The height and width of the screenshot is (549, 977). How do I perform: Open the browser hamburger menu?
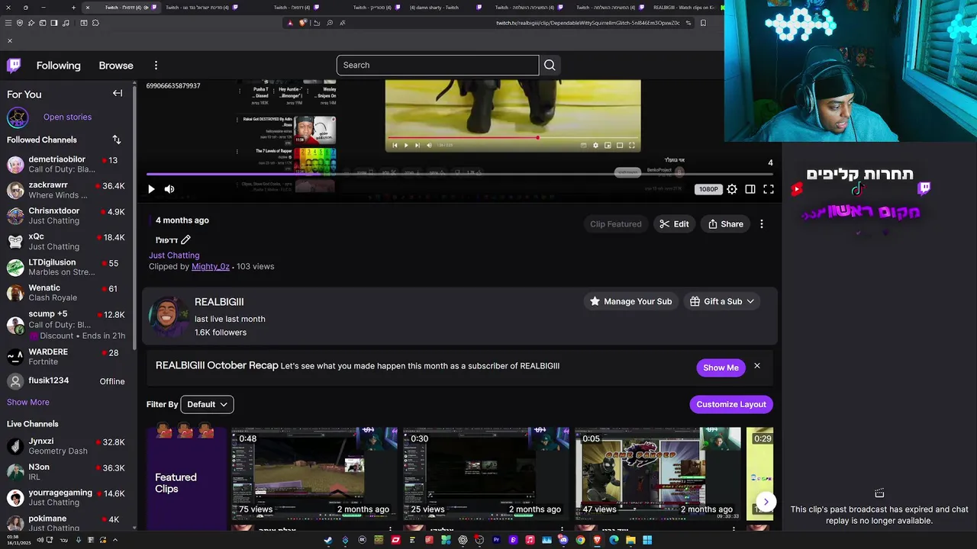8,23
